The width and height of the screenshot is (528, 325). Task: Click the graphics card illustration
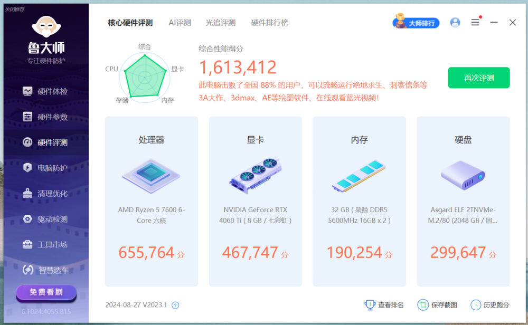[x=255, y=176]
